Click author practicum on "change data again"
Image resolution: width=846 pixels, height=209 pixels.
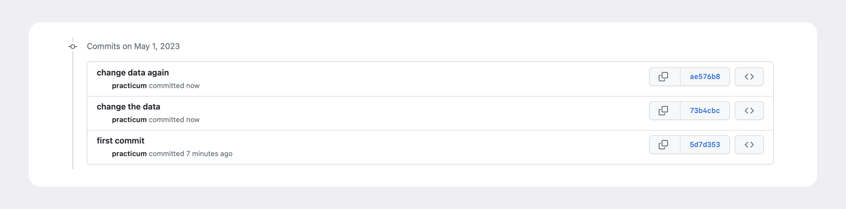pyautogui.click(x=129, y=86)
